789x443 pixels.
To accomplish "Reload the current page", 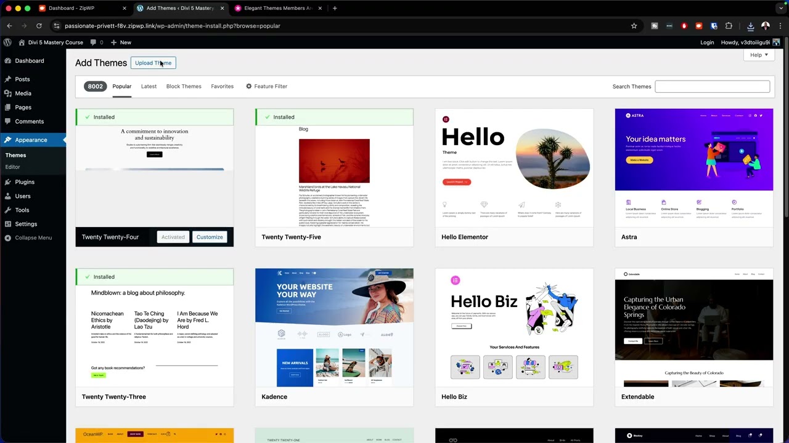I will tap(39, 26).
